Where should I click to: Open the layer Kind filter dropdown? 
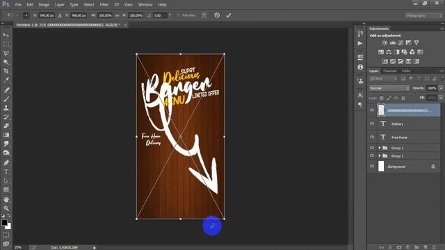click(x=384, y=78)
